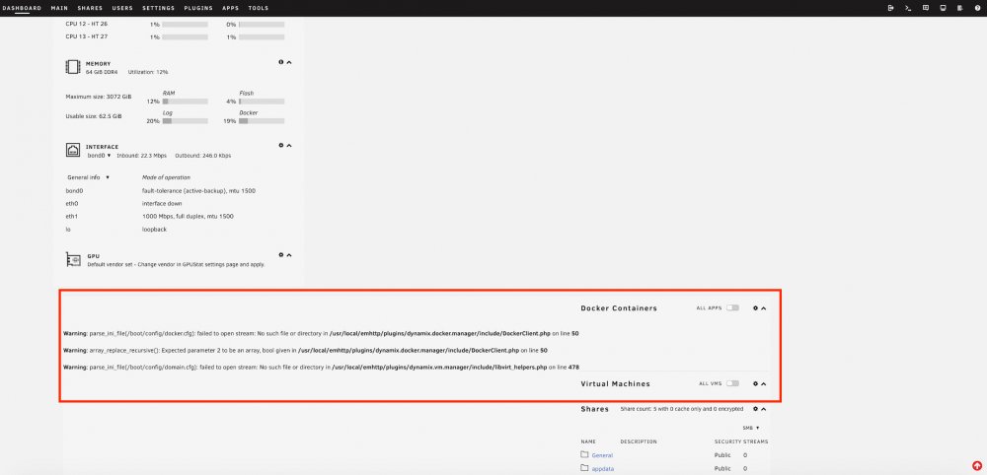This screenshot has height=475, width=987.
Task: Collapse the Interface panel
Action: click(289, 145)
